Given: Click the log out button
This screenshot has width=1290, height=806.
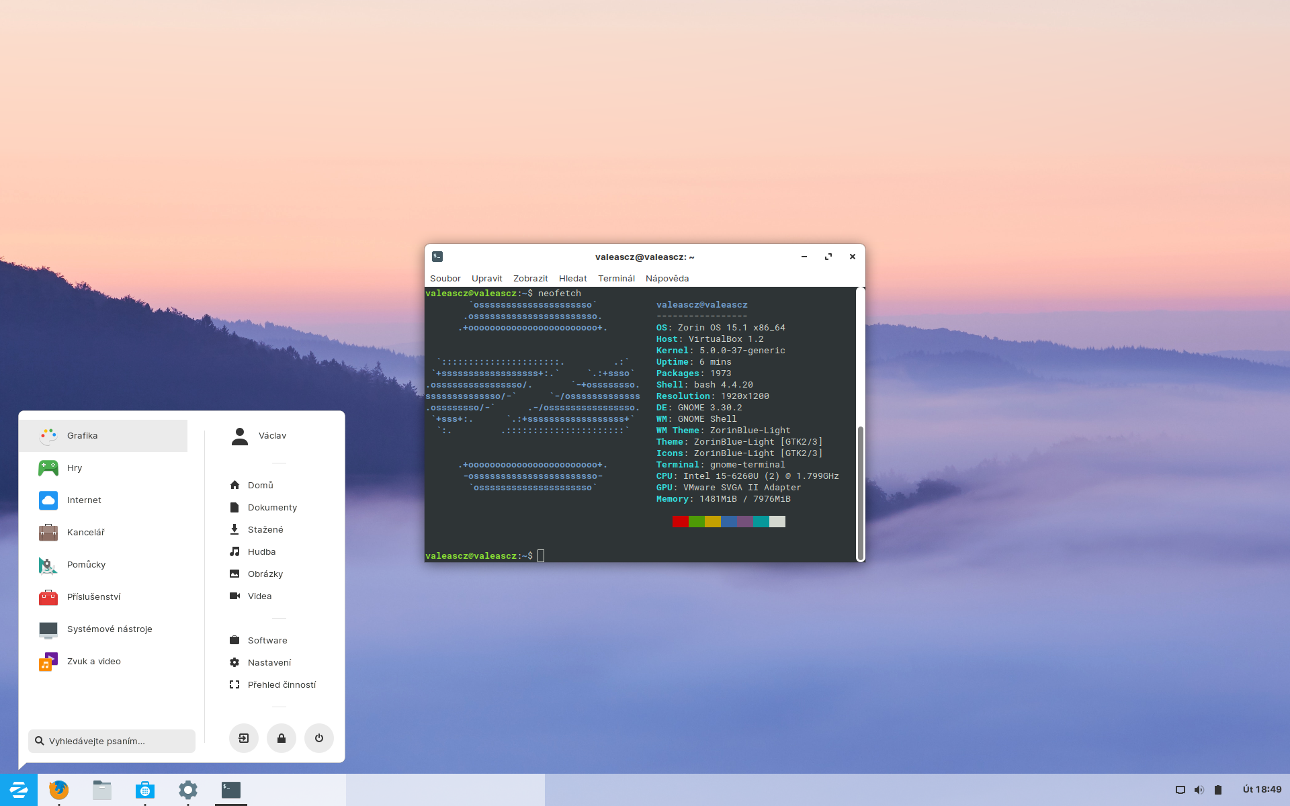Looking at the screenshot, I should coord(244,738).
